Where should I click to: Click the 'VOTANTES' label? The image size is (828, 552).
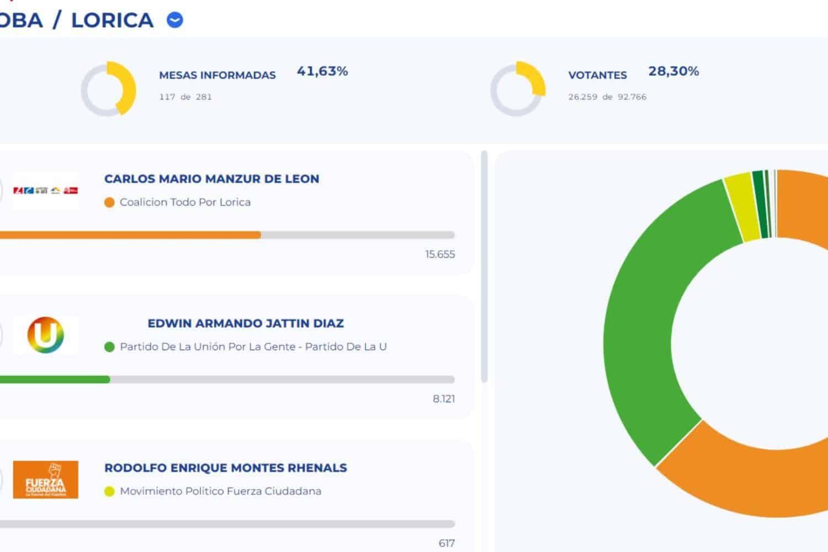coord(598,76)
